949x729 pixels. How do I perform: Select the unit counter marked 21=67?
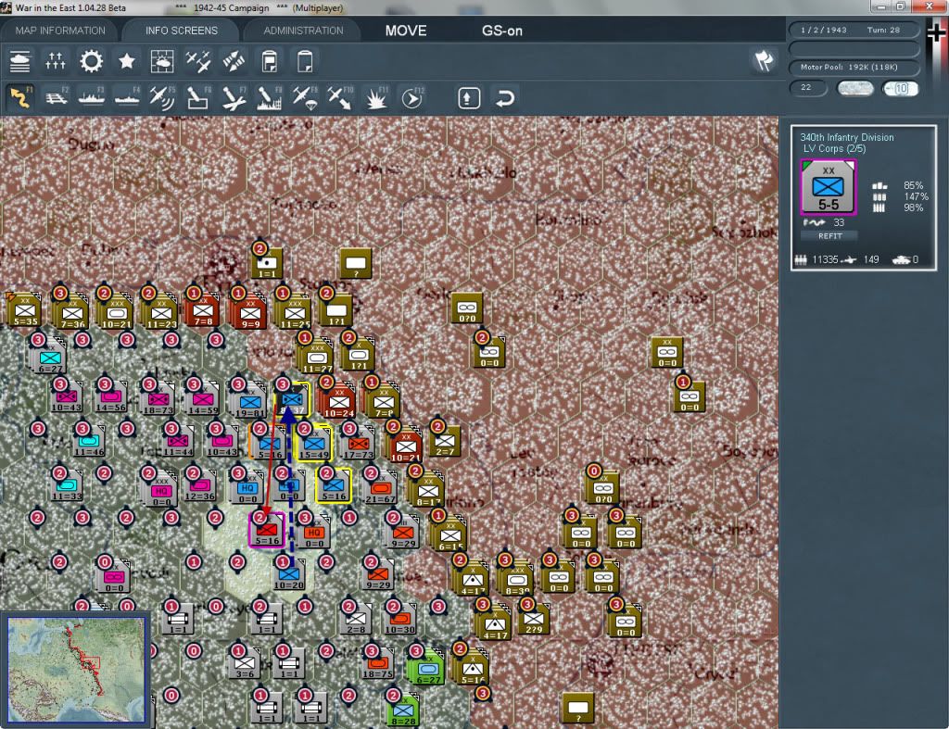click(x=380, y=489)
